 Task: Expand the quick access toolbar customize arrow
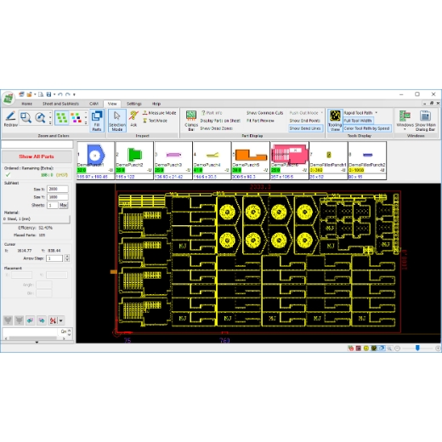tap(74, 94)
